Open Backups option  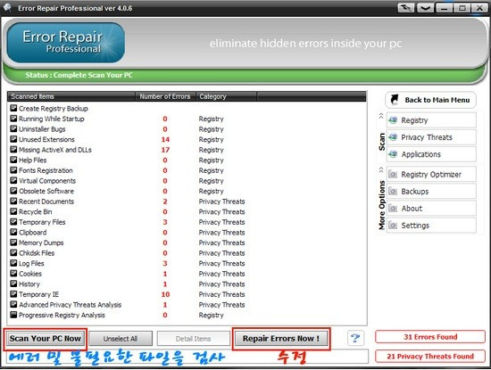click(x=431, y=191)
